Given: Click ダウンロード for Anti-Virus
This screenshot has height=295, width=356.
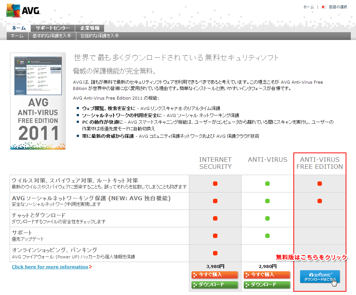Looking at the screenshot, I should [267, 285].
